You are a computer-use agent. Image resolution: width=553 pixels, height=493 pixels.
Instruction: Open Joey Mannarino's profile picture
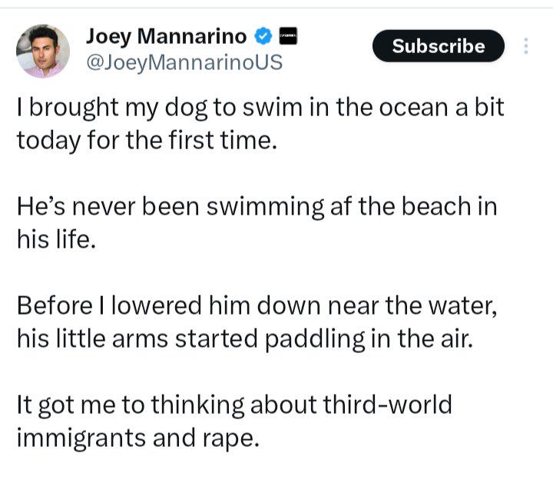pos(43,51)
